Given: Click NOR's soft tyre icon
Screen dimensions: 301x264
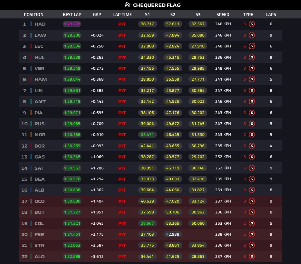Looking at the screenshot, I should point(252,135).
